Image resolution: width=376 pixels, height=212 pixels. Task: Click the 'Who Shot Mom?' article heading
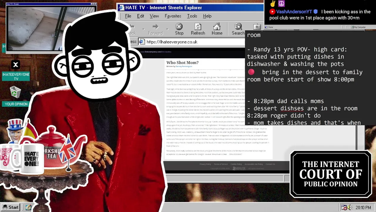182,62
